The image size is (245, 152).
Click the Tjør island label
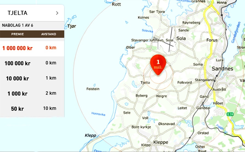(72, 26)
